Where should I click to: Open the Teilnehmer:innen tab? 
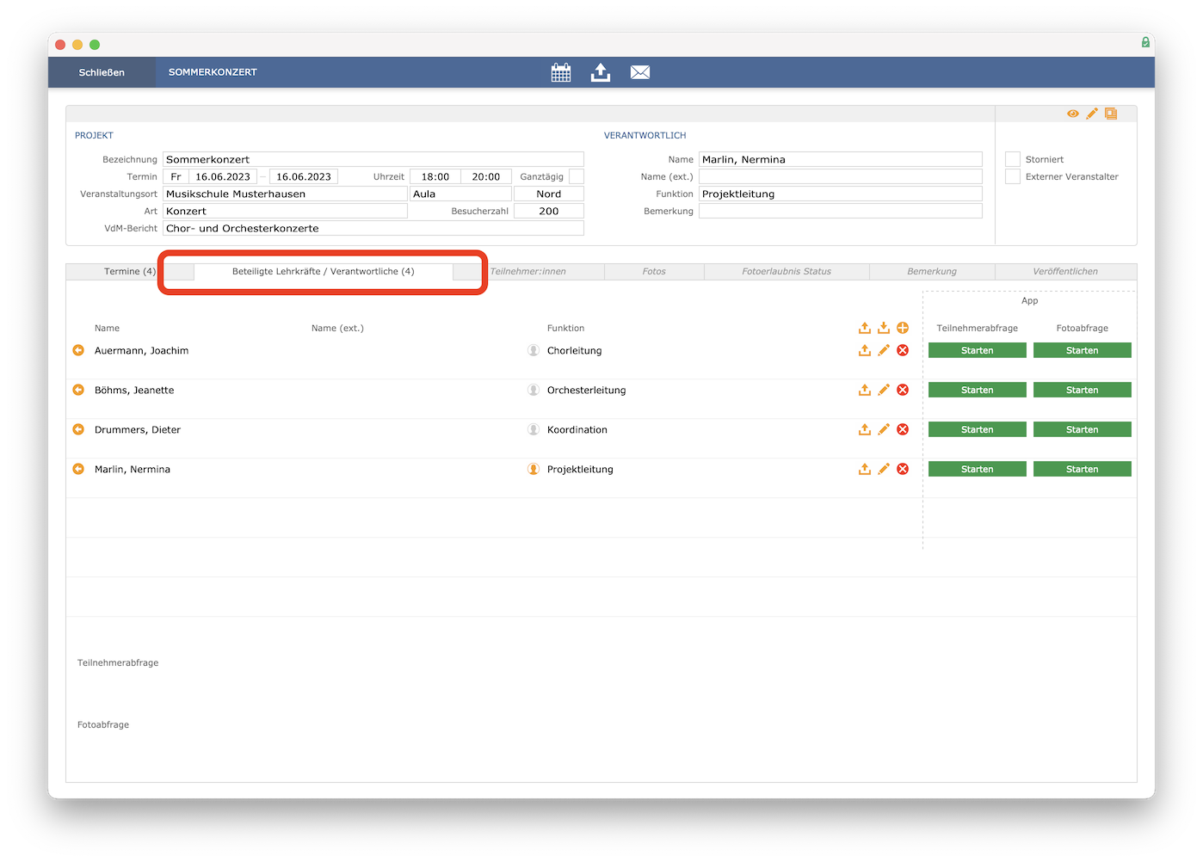coord(528,271)
